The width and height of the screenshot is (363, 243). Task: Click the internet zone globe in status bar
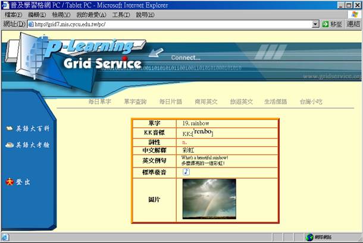[309, 238]
